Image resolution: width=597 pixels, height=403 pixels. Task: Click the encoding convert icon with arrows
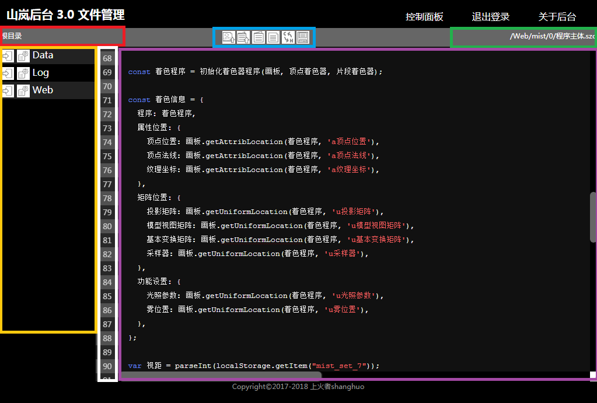click(x=288, y=37)
